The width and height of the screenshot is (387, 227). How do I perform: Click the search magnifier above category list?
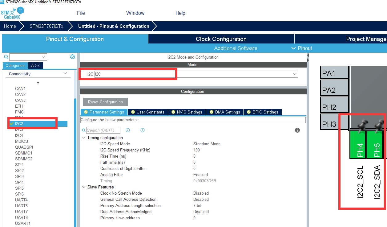coord(6,57)
